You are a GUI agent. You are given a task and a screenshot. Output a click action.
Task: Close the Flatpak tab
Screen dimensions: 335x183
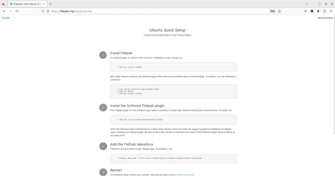click(x=44, y=4)
